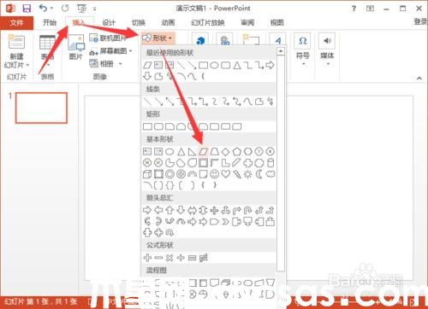Choose the chevron arrow shape in 箭头总汇
The height and width of the screenshot is (309, 428).
[x=226, y=221]
